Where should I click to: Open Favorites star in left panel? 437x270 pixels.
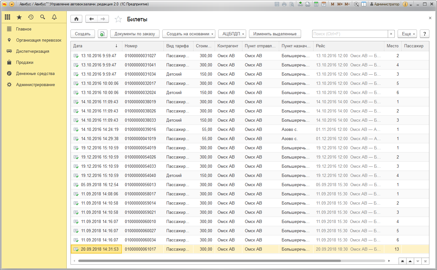click(19, 17)
